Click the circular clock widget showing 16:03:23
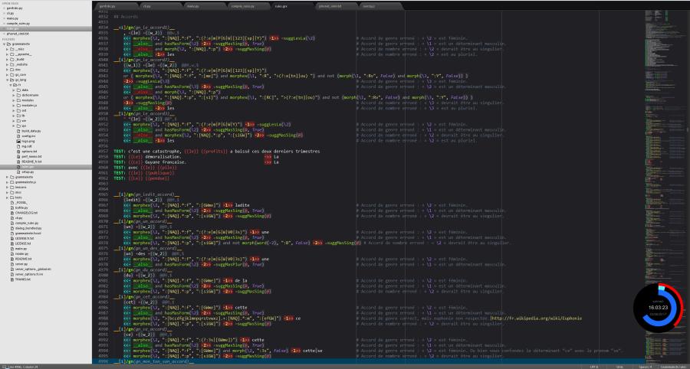Viewport: 690px width, 369px height. pyautogui.click(x=659, y=308)
